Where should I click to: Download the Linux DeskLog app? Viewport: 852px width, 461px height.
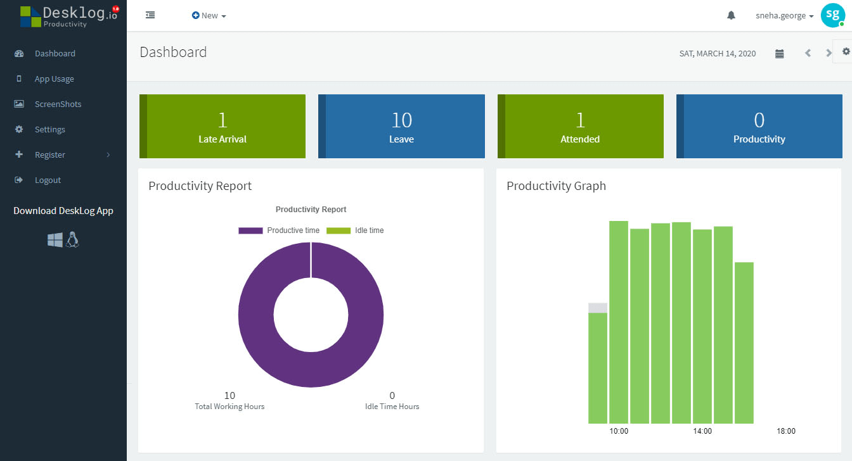click(x=72, y=239)
